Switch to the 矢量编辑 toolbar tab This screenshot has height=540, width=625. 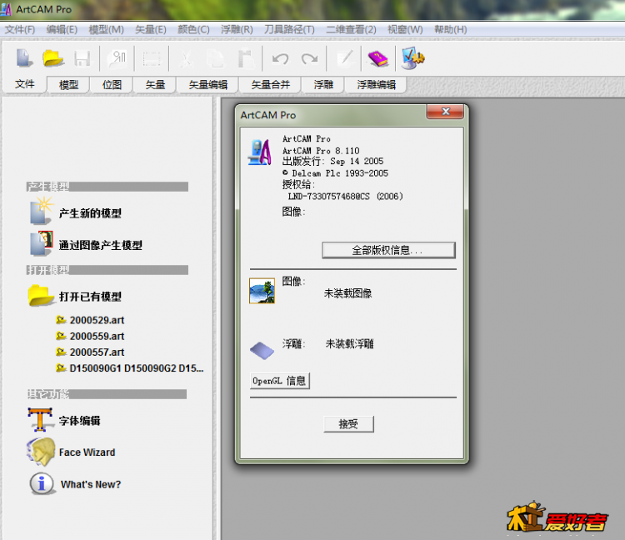(208, 84)
